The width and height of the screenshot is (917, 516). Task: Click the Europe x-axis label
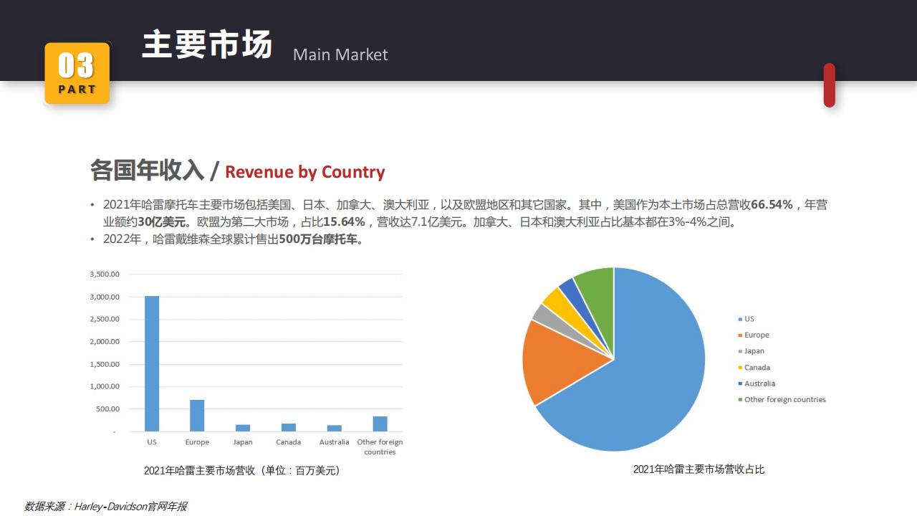(x=197, y=442)
